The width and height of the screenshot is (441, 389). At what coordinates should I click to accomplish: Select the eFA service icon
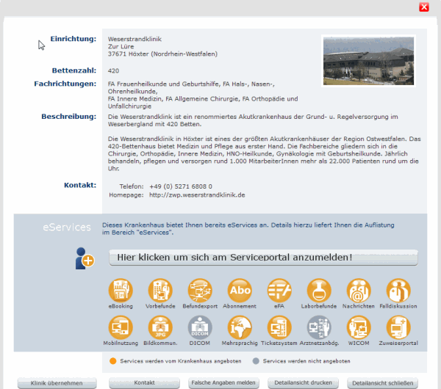click(x=279, y=290)
